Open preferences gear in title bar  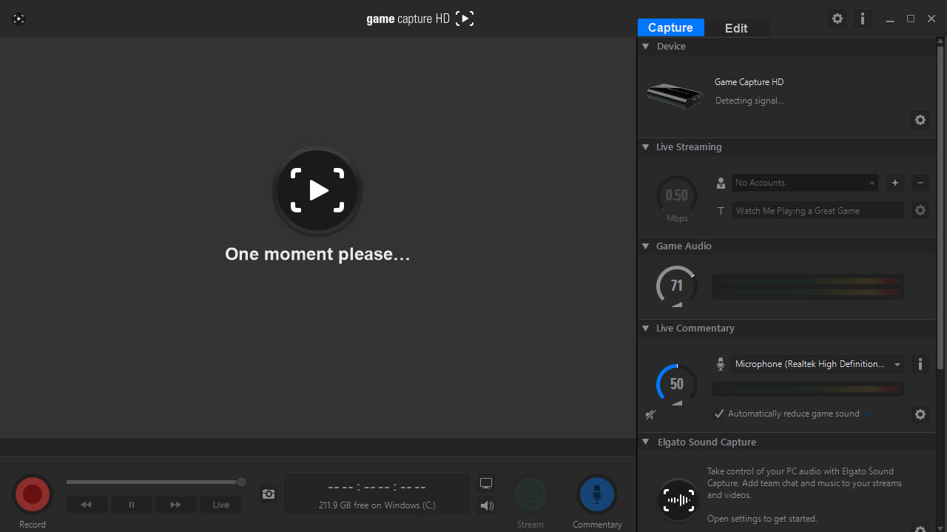click(x=838, y=18)
